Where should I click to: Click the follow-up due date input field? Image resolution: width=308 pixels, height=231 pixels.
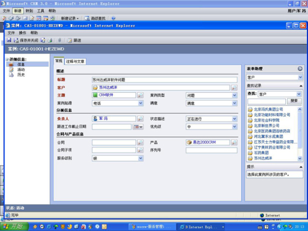pyautogui.click(x=111, y=127)
